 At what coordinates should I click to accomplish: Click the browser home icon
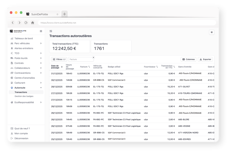pos(33,23)
